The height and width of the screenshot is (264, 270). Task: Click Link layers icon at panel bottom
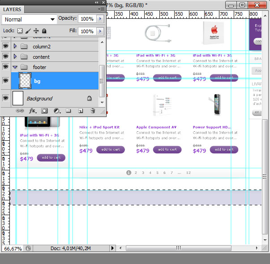pyautogui.click(x=20, y=111)
